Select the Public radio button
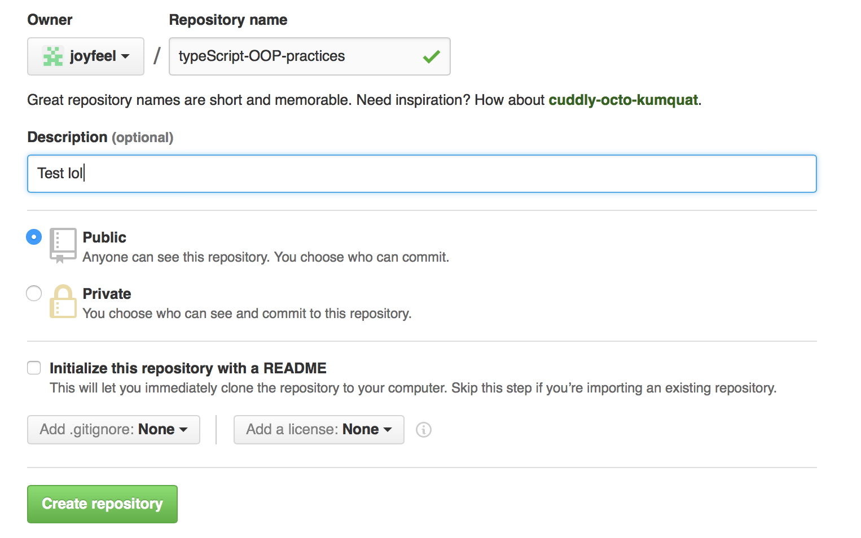Image resolution: width=861 pixels, height=538 pixels. (x=34, y=237)
